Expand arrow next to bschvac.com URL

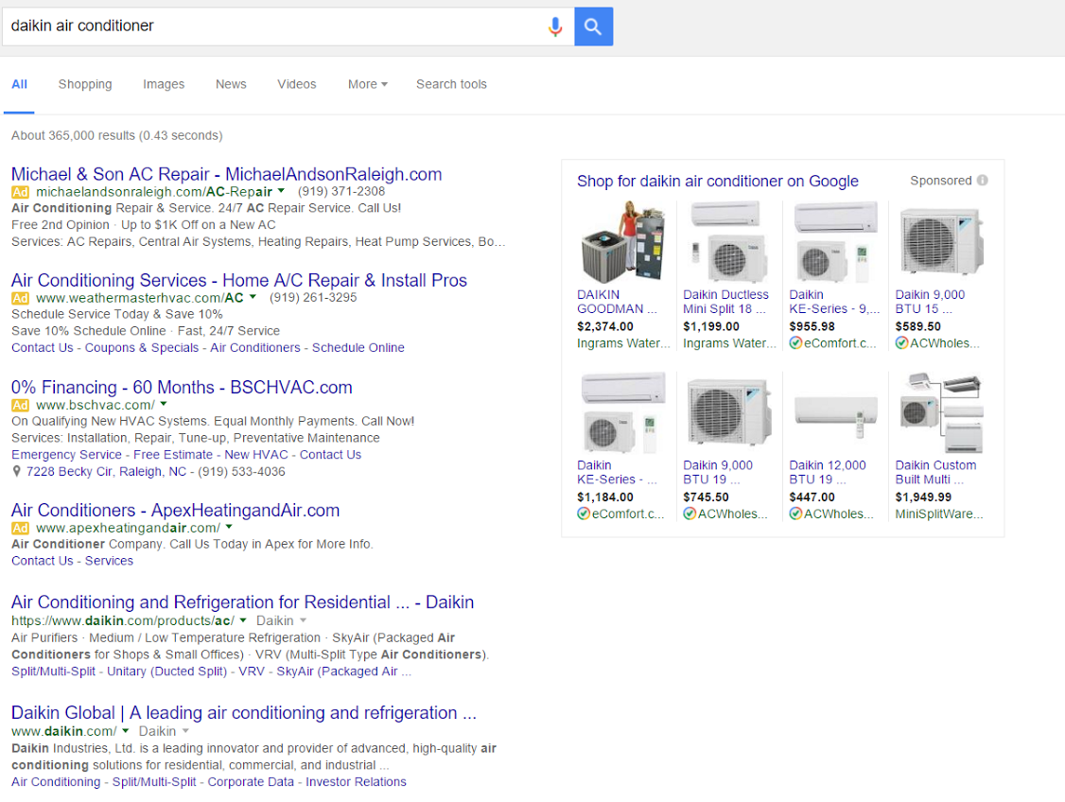pyautogui.click(x=164, y=404)
